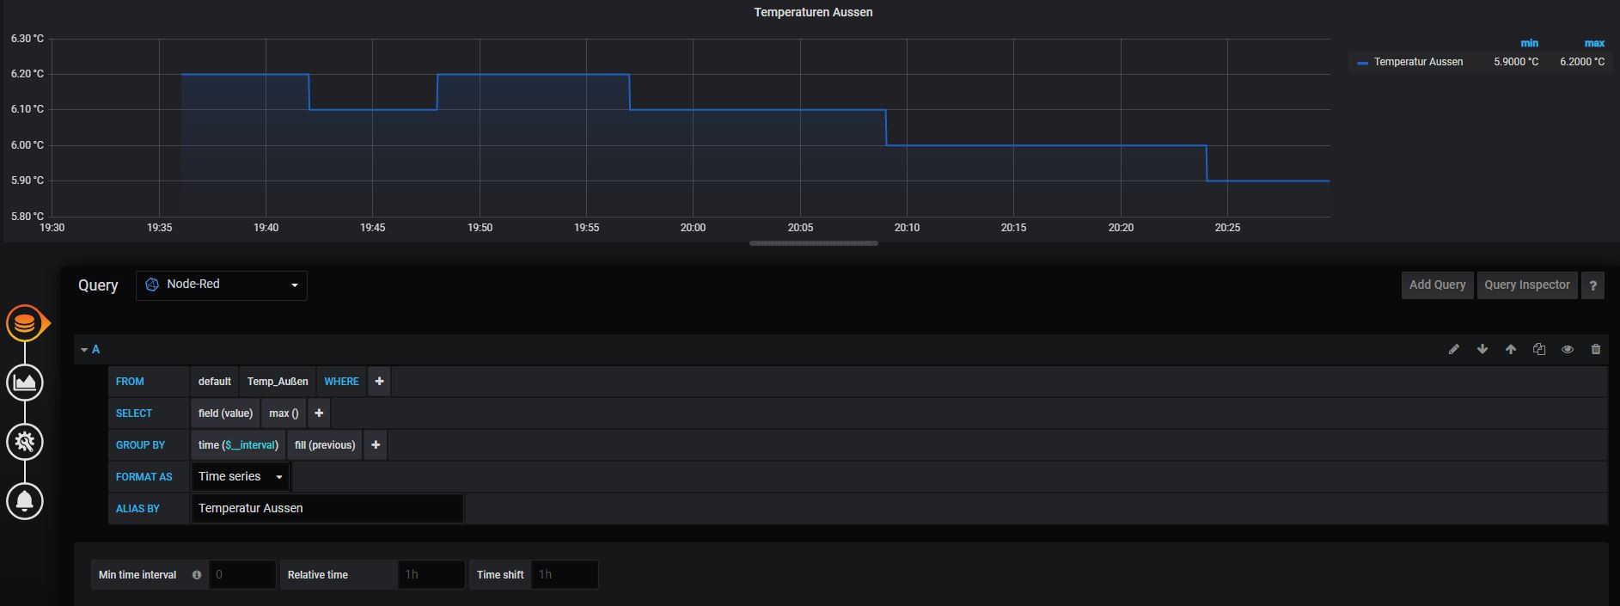Sort legend by min column
This screenshot has height=606, width=1620.
coord(1529,43)
